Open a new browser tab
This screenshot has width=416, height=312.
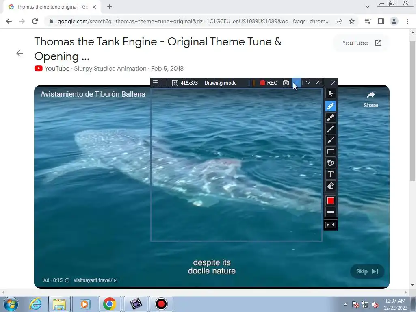110,7
